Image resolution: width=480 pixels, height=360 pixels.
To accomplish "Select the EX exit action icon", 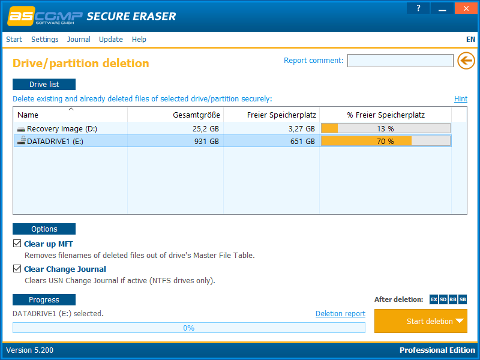I will (433, 299).
